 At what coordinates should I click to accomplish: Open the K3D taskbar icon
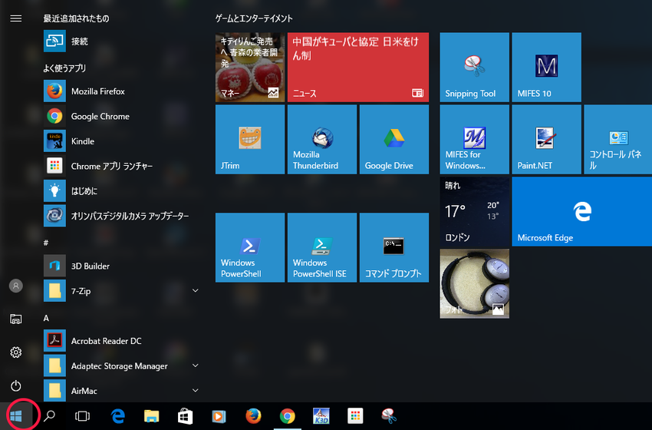point(321,415)
